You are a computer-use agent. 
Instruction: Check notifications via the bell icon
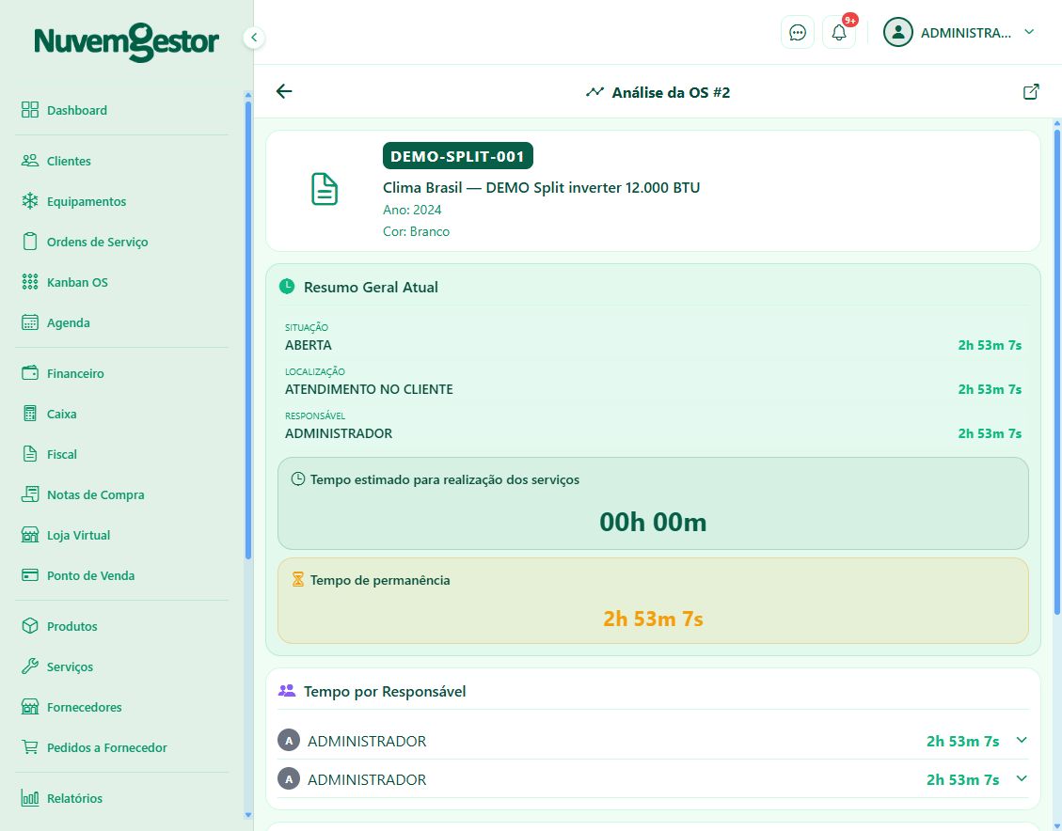[839, 33]
